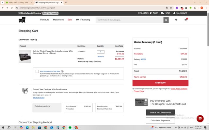Go back with the browser back arrow
Screen dimensions: 209x130
point(3,8)
